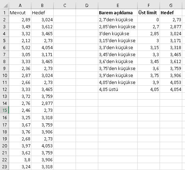Select row 23 header
185x170 pixels.
pyautogui.click(x=5, y=167)
